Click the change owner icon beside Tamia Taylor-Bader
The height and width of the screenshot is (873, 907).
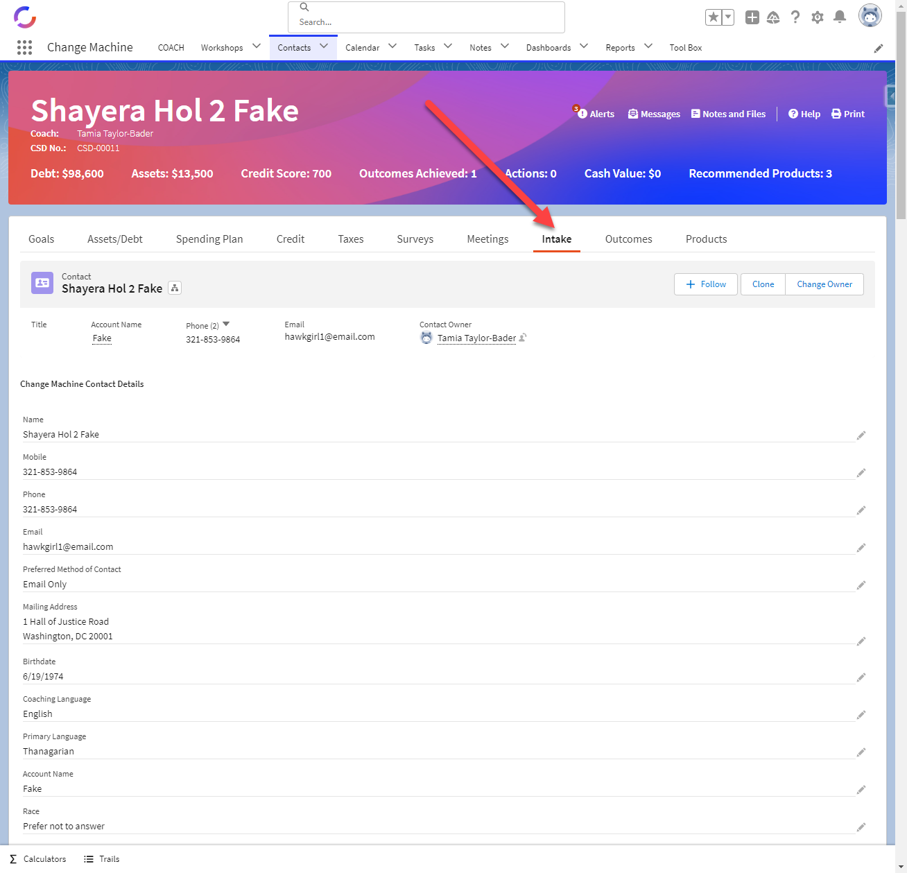[x=523, y=338]
